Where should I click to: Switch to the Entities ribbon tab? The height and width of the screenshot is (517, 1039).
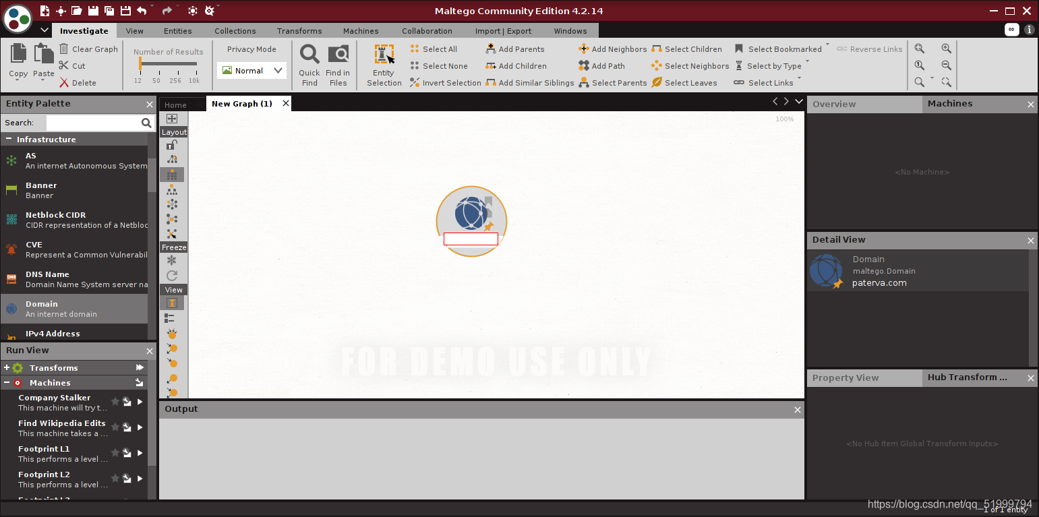click(x=178, y=30)
